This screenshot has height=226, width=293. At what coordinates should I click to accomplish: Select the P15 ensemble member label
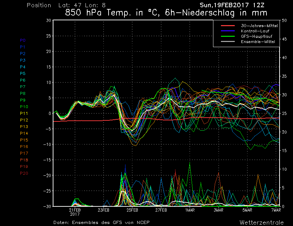(23, 140)
